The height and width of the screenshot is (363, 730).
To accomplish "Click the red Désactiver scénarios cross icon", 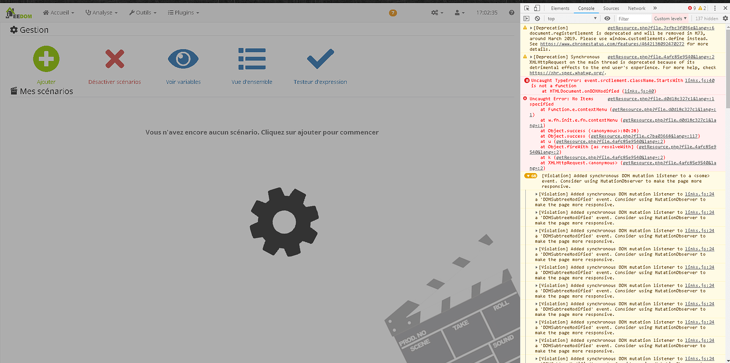I will point(115,59).
